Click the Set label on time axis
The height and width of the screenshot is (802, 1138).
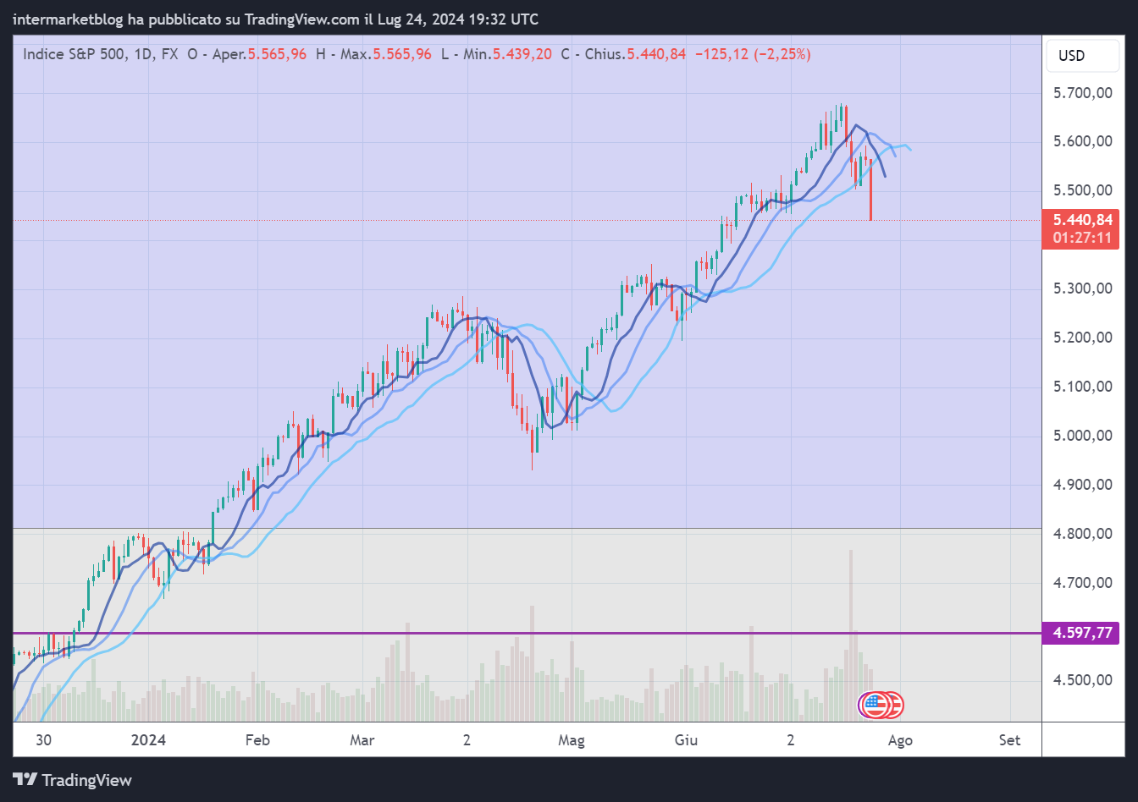(1009, 740)
